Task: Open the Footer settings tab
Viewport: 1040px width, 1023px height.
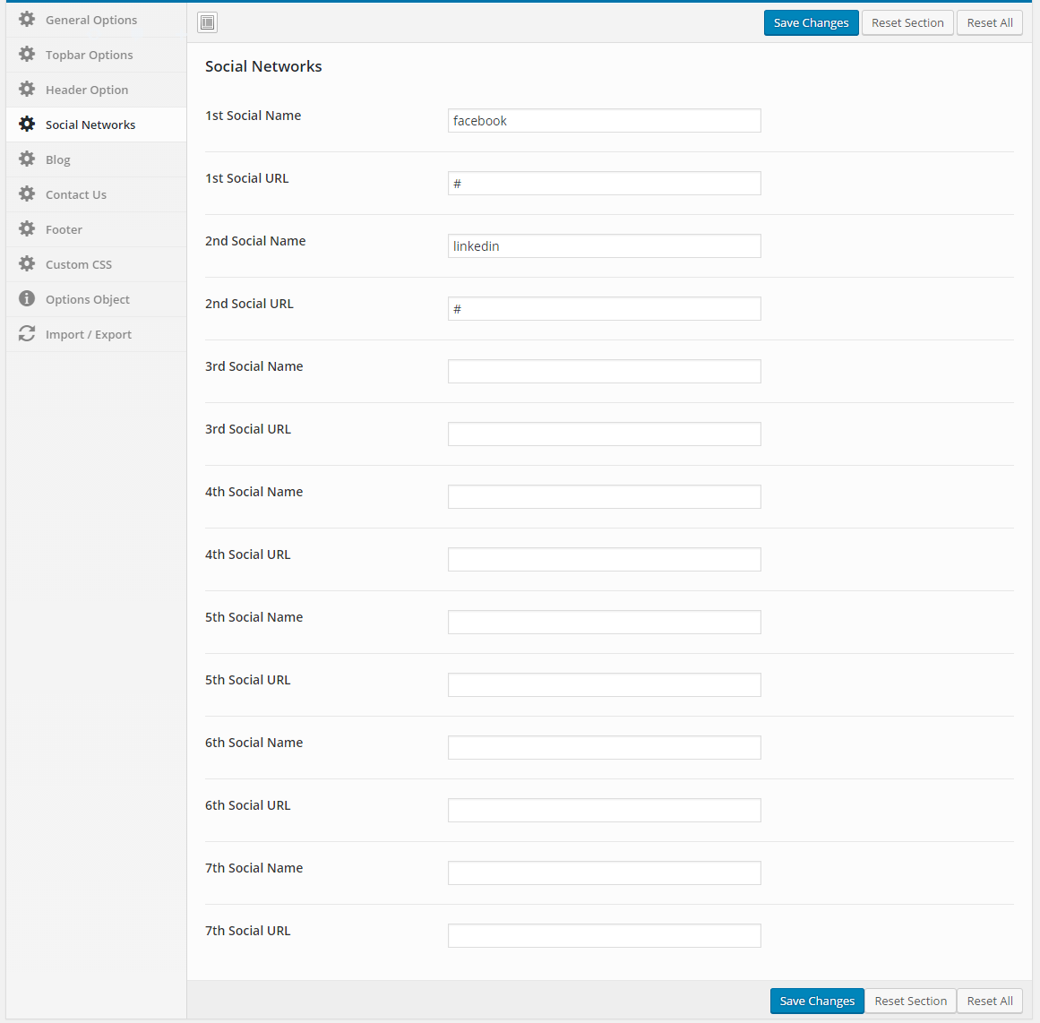Action: (x=64, y=229)
